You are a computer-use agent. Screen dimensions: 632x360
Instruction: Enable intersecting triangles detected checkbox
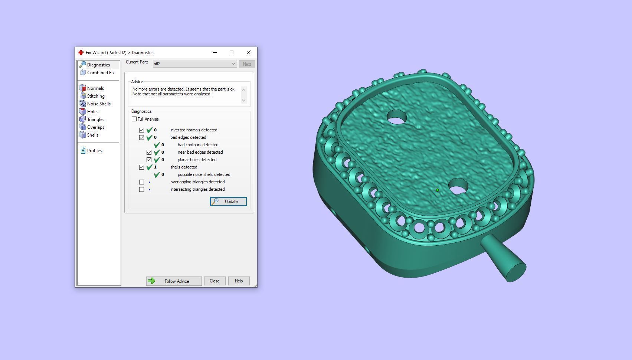click(141, 189)
